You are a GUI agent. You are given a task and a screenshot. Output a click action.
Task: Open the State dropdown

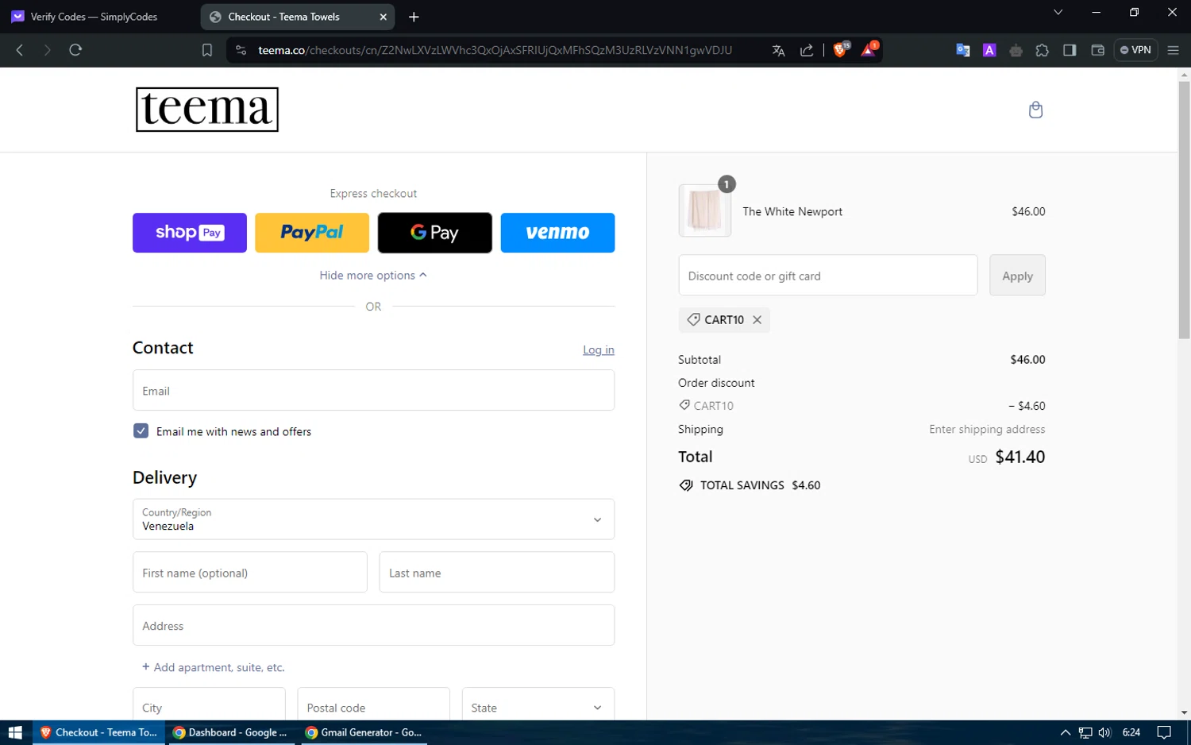538,705
